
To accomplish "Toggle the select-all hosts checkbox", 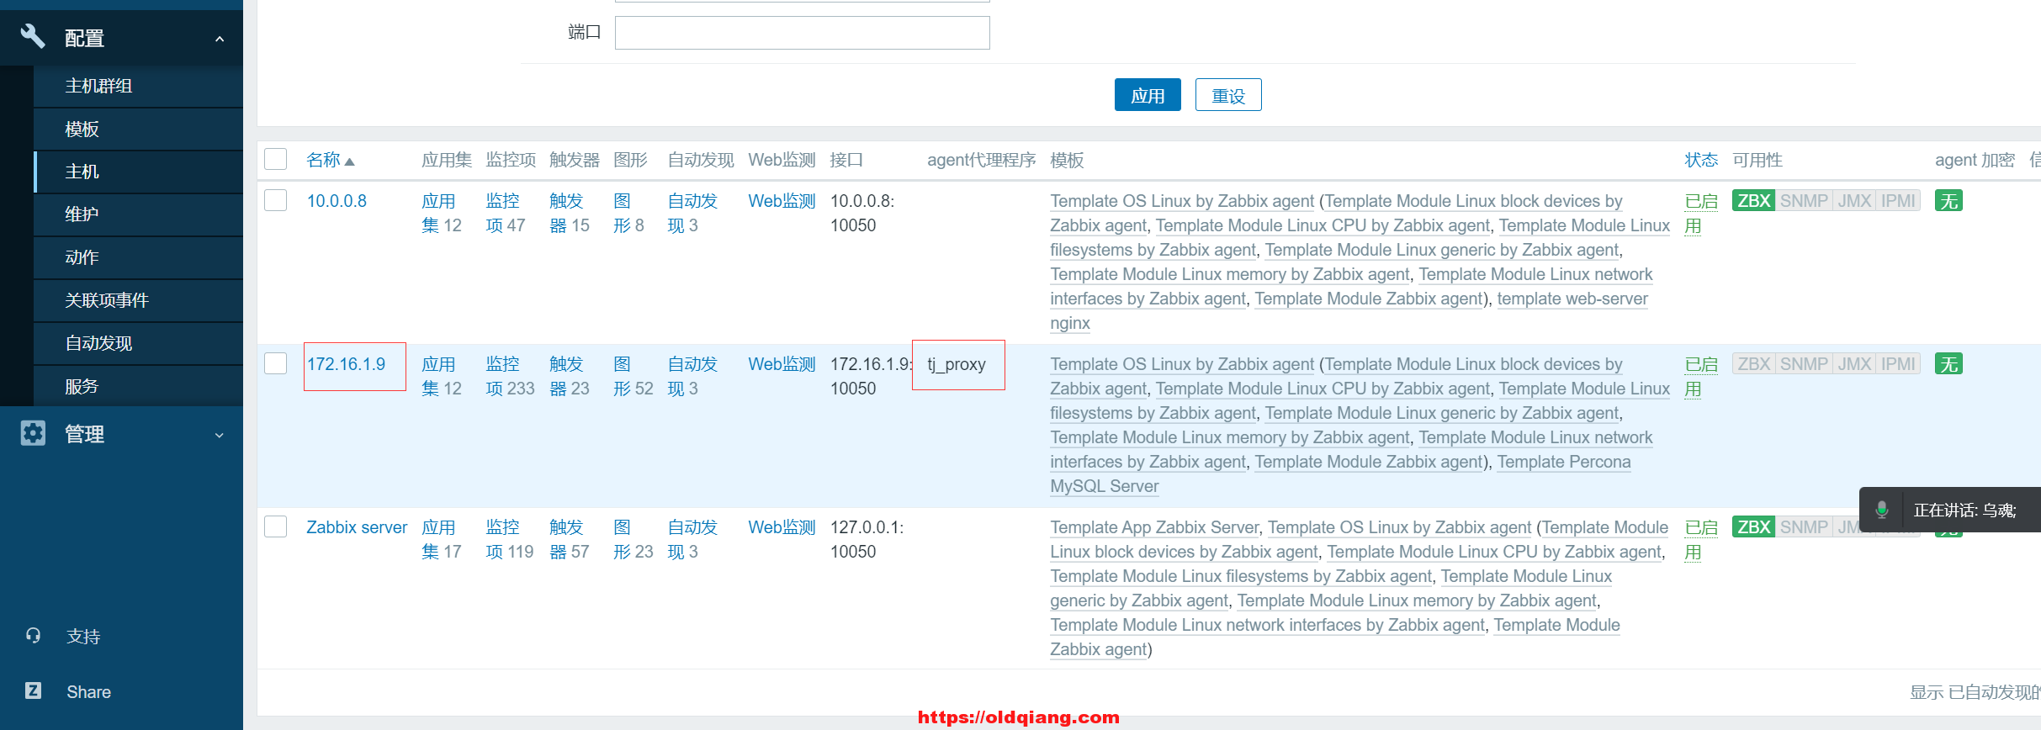I will coord(276,159).
